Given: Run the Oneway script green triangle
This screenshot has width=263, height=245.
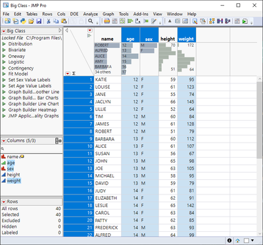Looking at the screenshot, I should (4, 56).
